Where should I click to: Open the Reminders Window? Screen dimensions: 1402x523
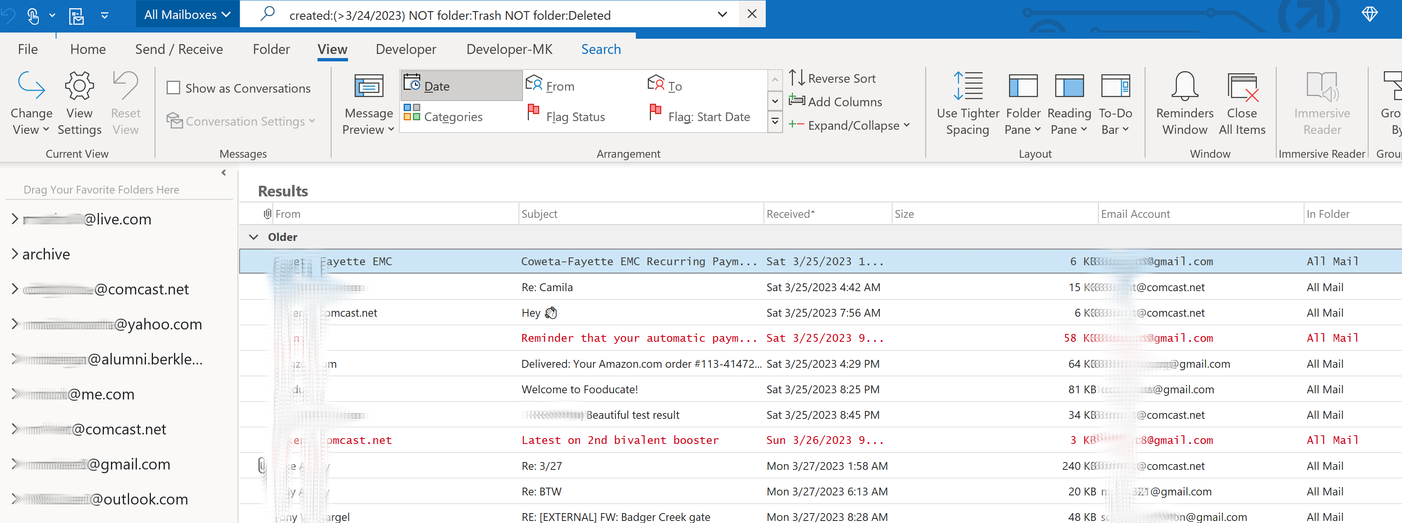click(x=1184, y=103)
